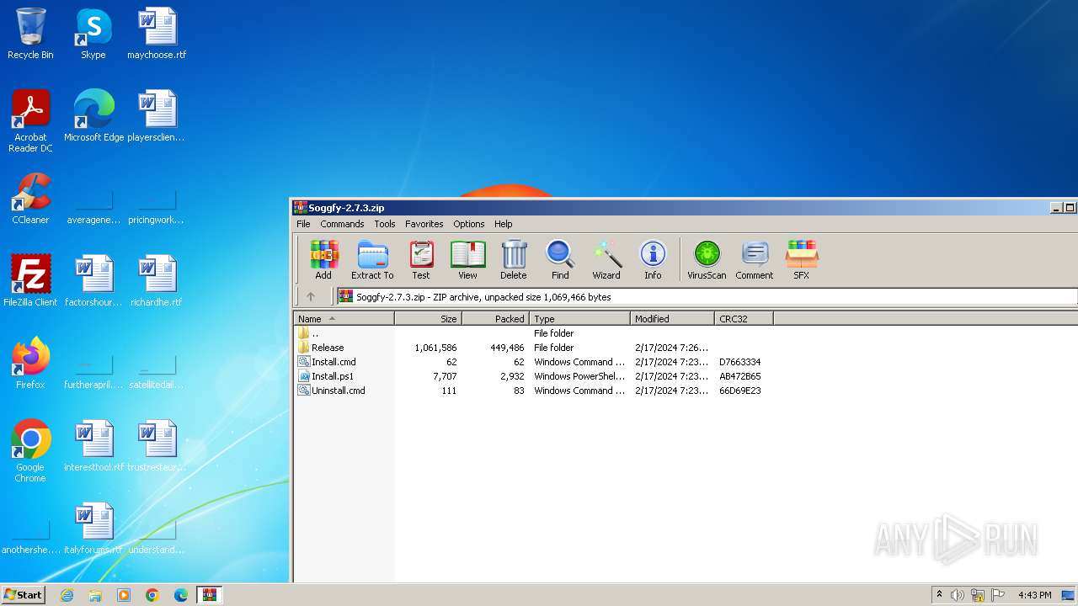Select the factorshour desktop document
This screenshot has height=606, width=1078.
pyautogui.click(x=93, y=281)
